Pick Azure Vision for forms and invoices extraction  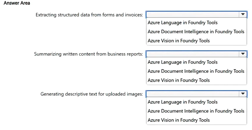179,41
